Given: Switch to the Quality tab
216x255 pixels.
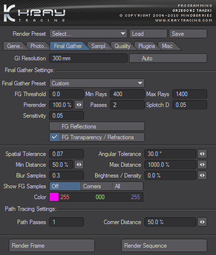Looking at the screenshot, I should point(122,46).
